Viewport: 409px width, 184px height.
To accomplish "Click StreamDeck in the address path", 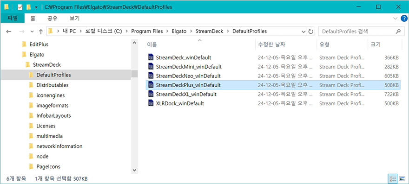I will tap(210, 31).
